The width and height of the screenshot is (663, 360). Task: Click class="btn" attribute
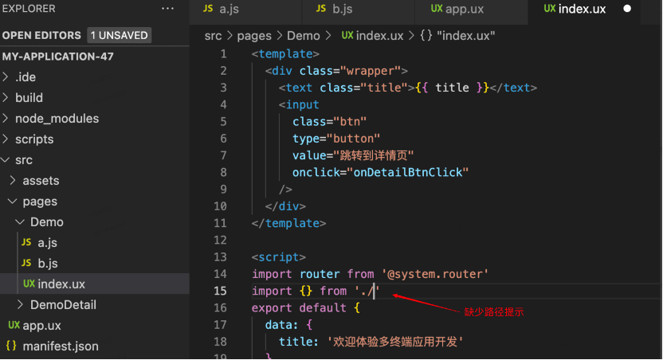click(329, 122)
